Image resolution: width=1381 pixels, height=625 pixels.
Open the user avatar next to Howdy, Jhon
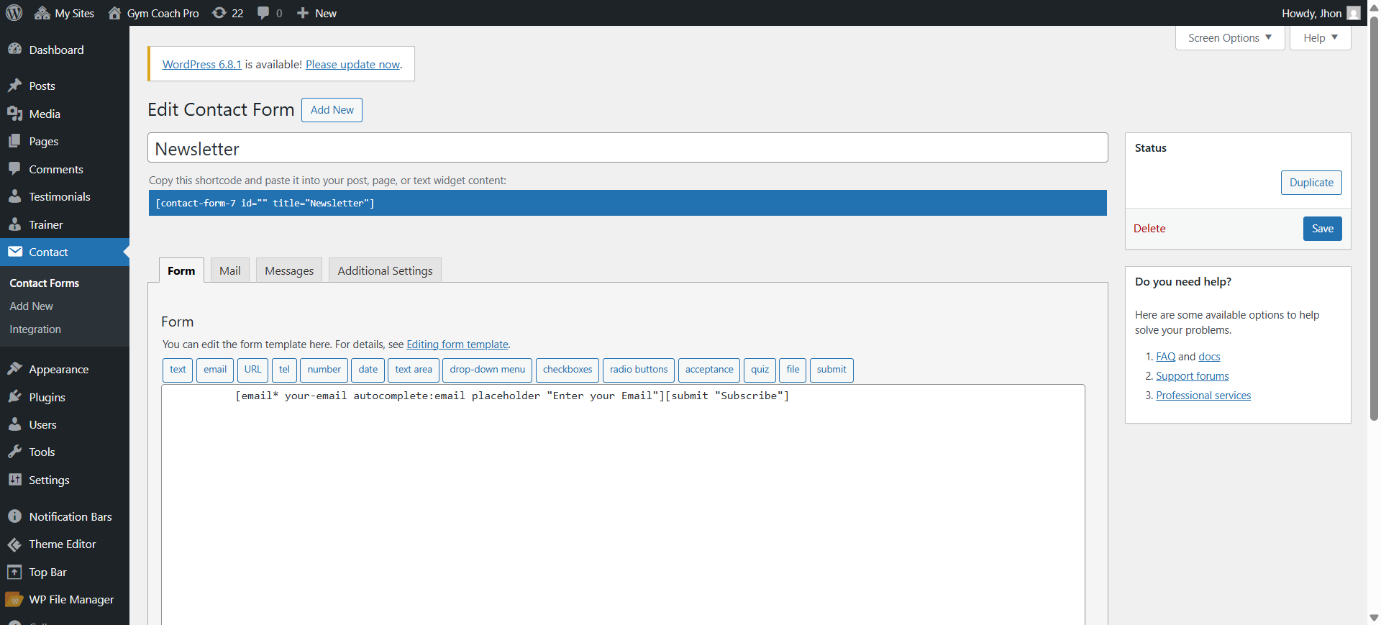[1354, 13]
